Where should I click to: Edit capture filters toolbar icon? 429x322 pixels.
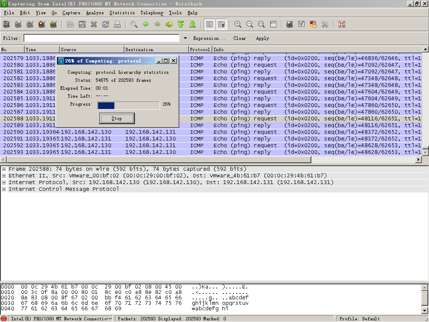pos(290,24)
